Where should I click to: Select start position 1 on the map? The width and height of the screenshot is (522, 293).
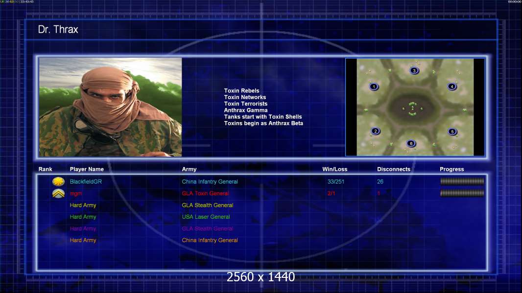click(374, 87)
